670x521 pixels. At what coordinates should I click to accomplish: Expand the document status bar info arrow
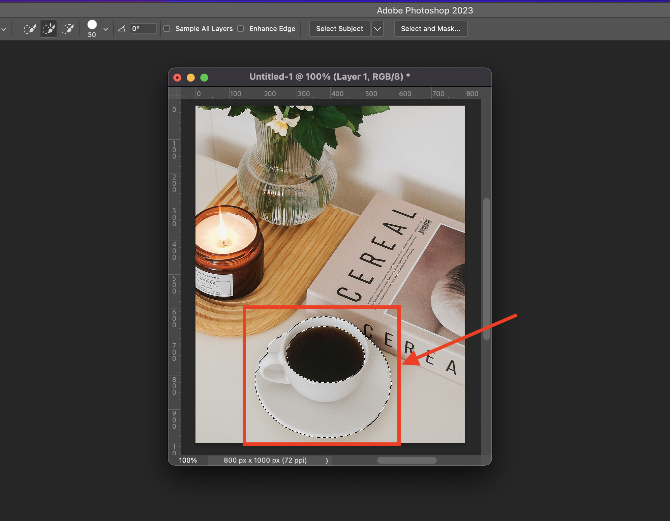point(327,461)
